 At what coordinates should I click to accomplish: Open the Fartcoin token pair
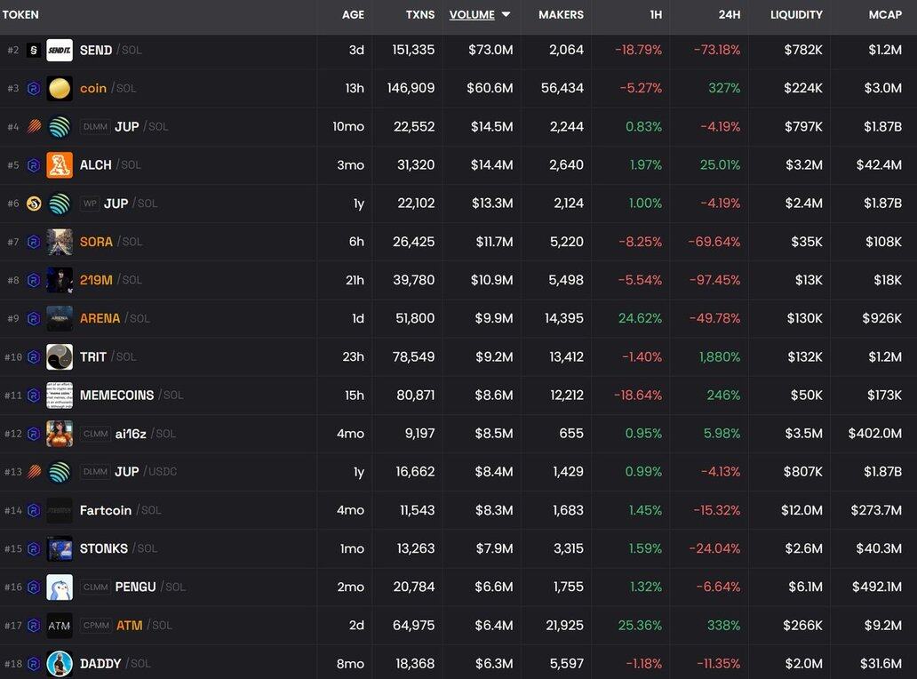pyautogui.click(x=106, y=510)
